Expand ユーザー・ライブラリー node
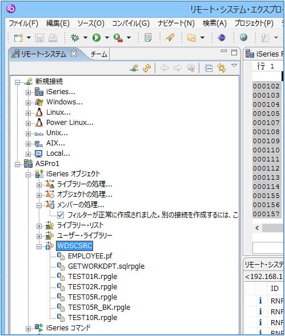This screenshot has height=336, width=285. click(39, 236)
